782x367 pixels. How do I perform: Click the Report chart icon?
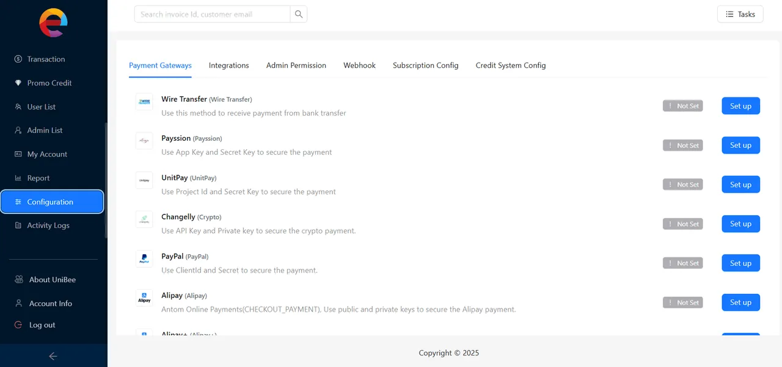pyautogui.click(x=18, y=178)
